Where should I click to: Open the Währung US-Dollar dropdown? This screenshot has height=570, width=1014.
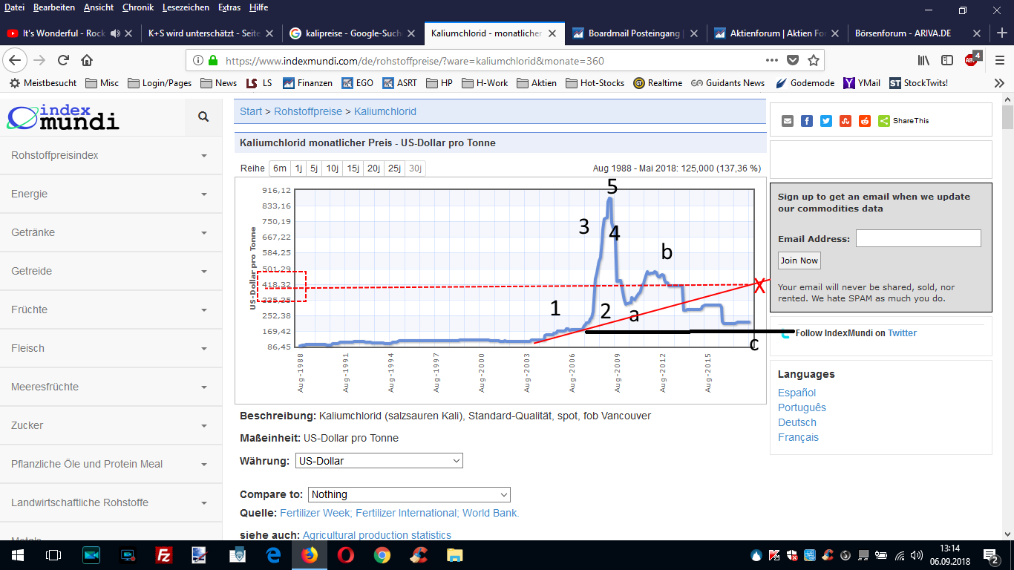(x=379, y=461)
